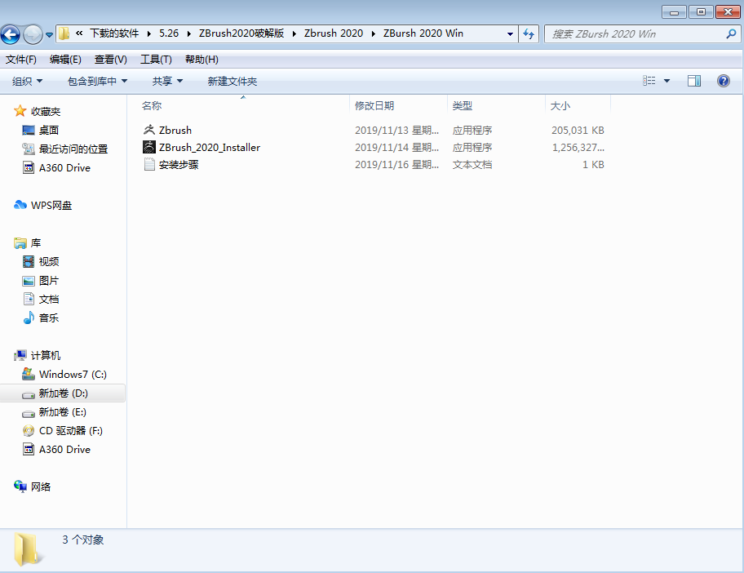This screenshot has width=744, height=573.
Task: Open WPS网盘 cloud drive
Action: tap(51, 206)
